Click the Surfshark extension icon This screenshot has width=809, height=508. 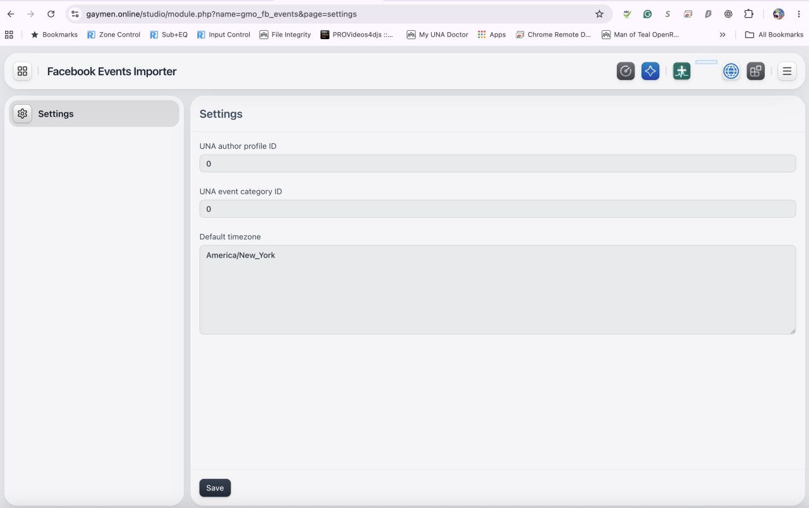click(x=708, y=14)
